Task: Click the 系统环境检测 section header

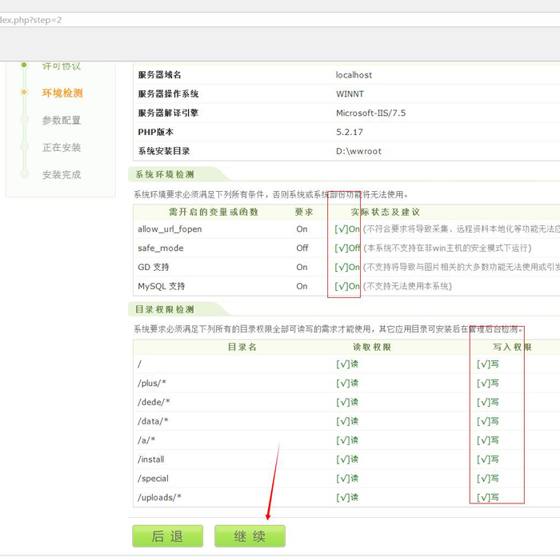Action: pyautogui.click(x=165, y=175)
